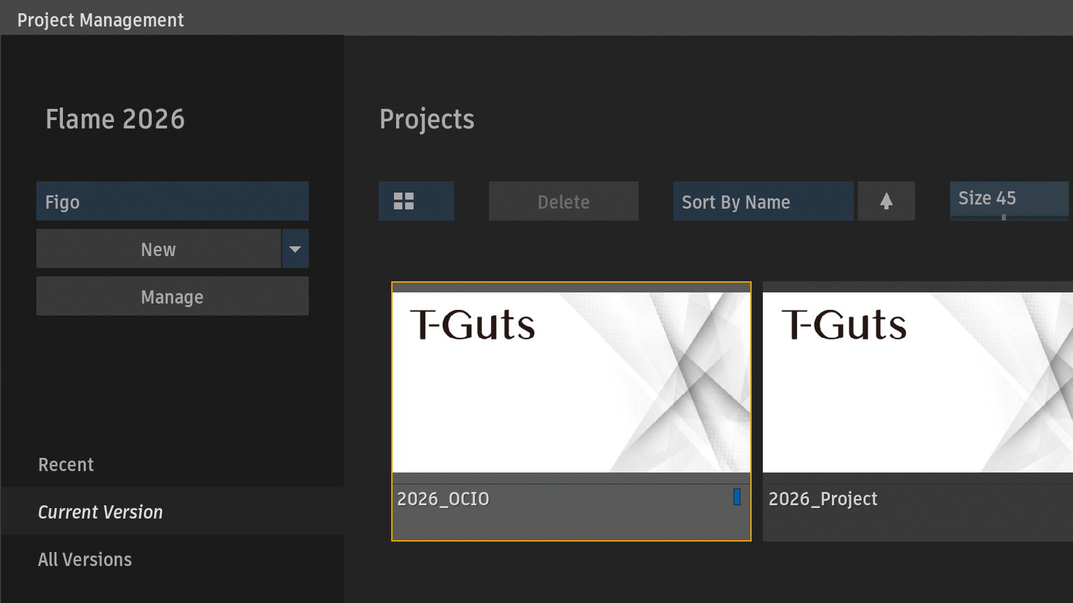Select the Current Version filter
The width and height of the screenshot is (1073, 603).
100,512
